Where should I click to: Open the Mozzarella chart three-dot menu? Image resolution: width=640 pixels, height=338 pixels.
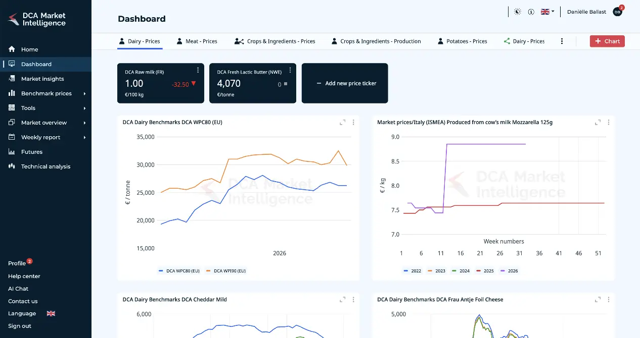[609, 122]
